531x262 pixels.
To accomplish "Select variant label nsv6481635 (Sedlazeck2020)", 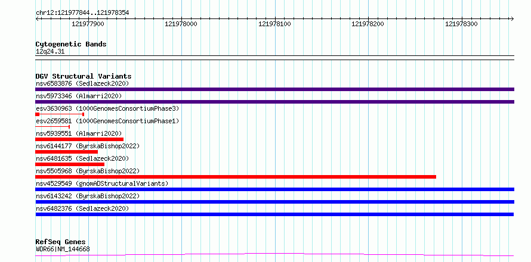I will 82,158.
